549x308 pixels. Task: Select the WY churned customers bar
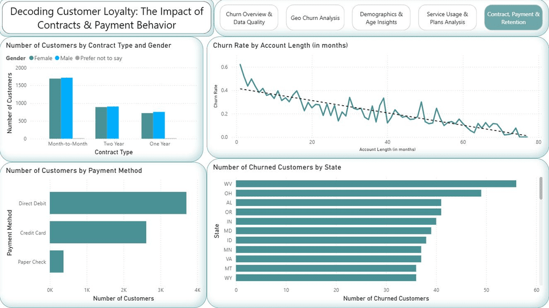point(326,277)
